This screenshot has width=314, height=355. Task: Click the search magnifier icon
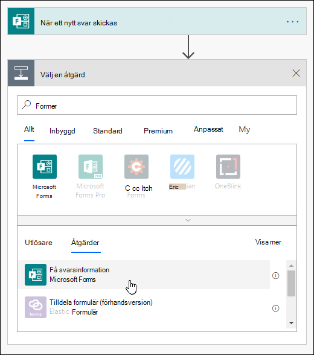click(x=27, y=105)
